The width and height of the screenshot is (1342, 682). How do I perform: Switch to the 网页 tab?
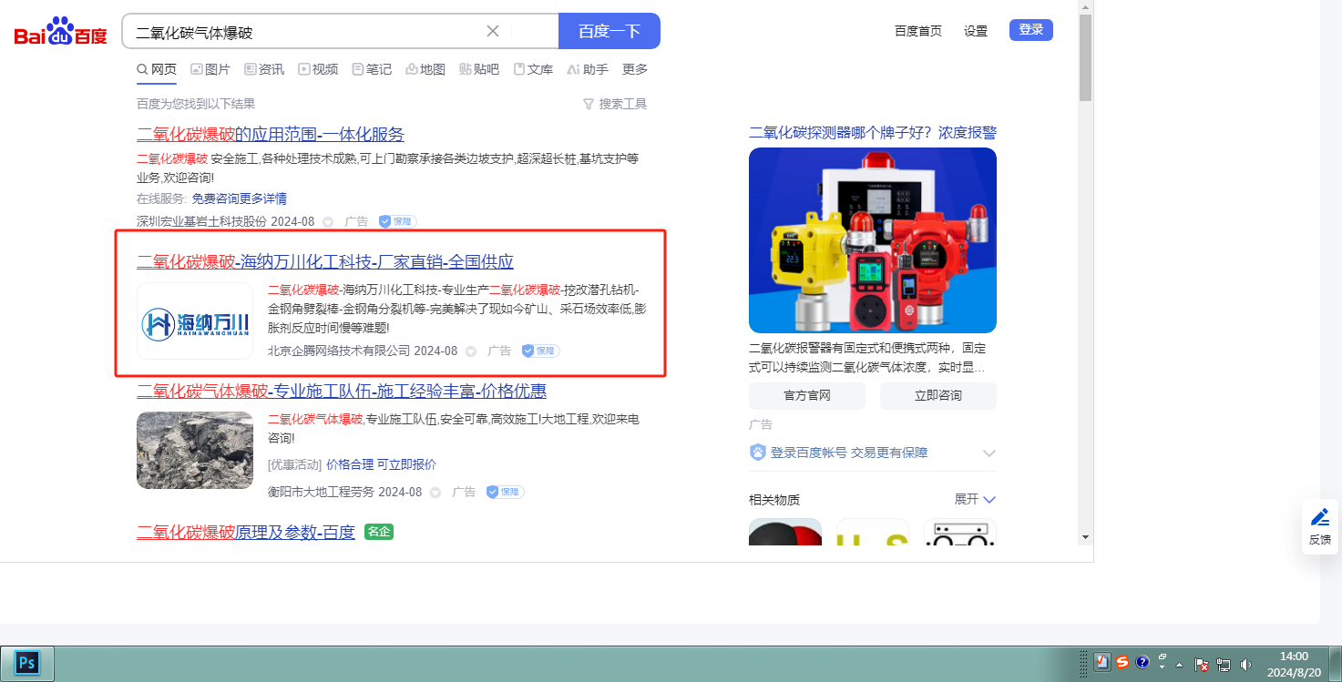pyautogui.click(x=157, y=69)
